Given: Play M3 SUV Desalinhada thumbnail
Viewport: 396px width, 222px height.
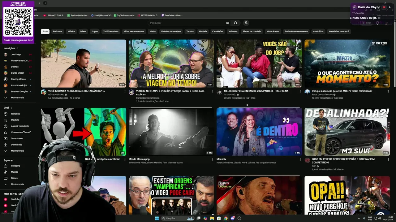Looking at the screenshot, I should pyautogui.click(x=347, y=132).
